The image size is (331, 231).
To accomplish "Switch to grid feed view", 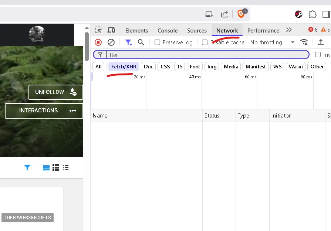I will [x=56, y=167].
